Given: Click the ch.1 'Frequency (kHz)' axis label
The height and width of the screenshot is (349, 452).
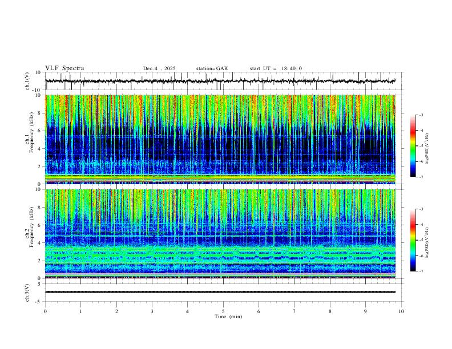Looking at the screenshot, I should click(31, 133).
